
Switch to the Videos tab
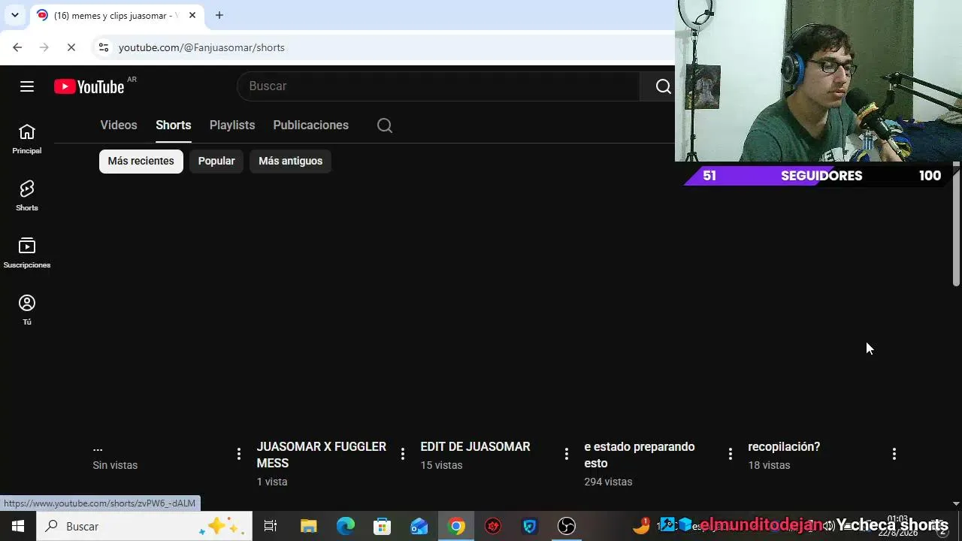(x=119, y=125)
